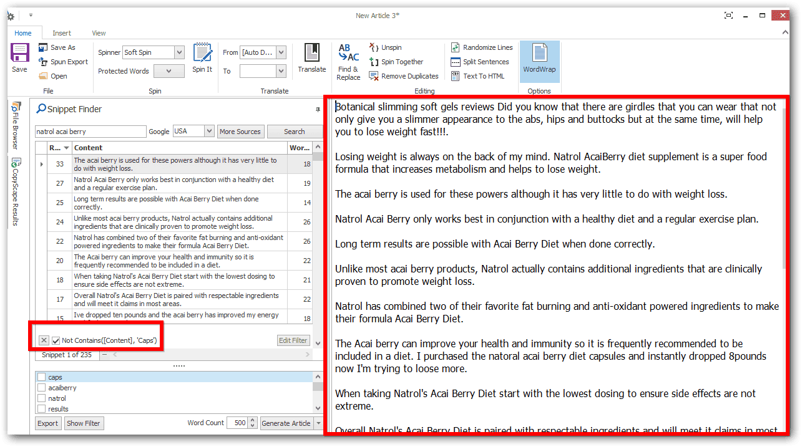
Task: Use Remove Duplicates
Action: click(x=404, y=76)
